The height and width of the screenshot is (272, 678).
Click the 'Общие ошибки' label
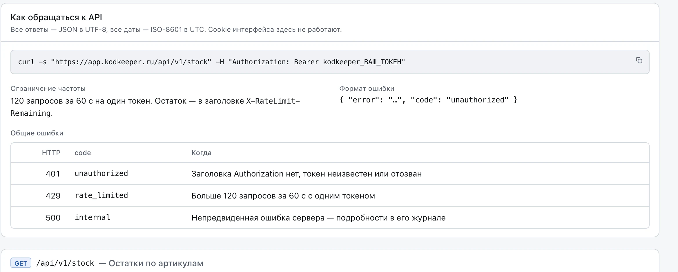[37, 133]
